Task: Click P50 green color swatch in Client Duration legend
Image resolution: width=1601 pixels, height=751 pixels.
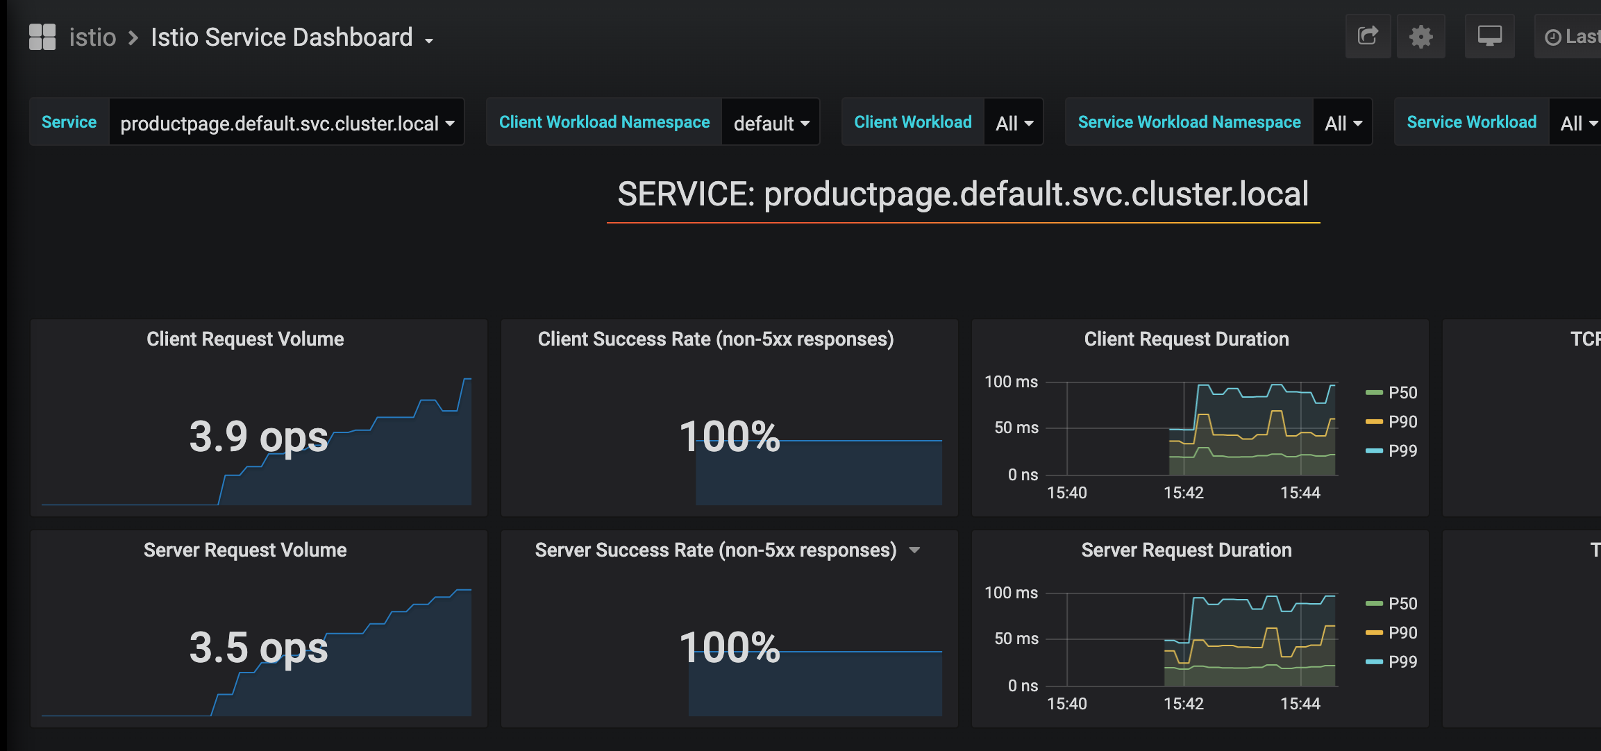Action: 1374,393
